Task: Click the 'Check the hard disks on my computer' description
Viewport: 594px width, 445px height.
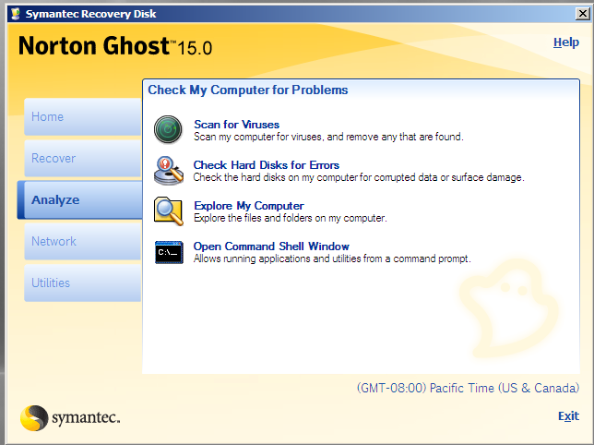Action: click(x=359, y=177)
